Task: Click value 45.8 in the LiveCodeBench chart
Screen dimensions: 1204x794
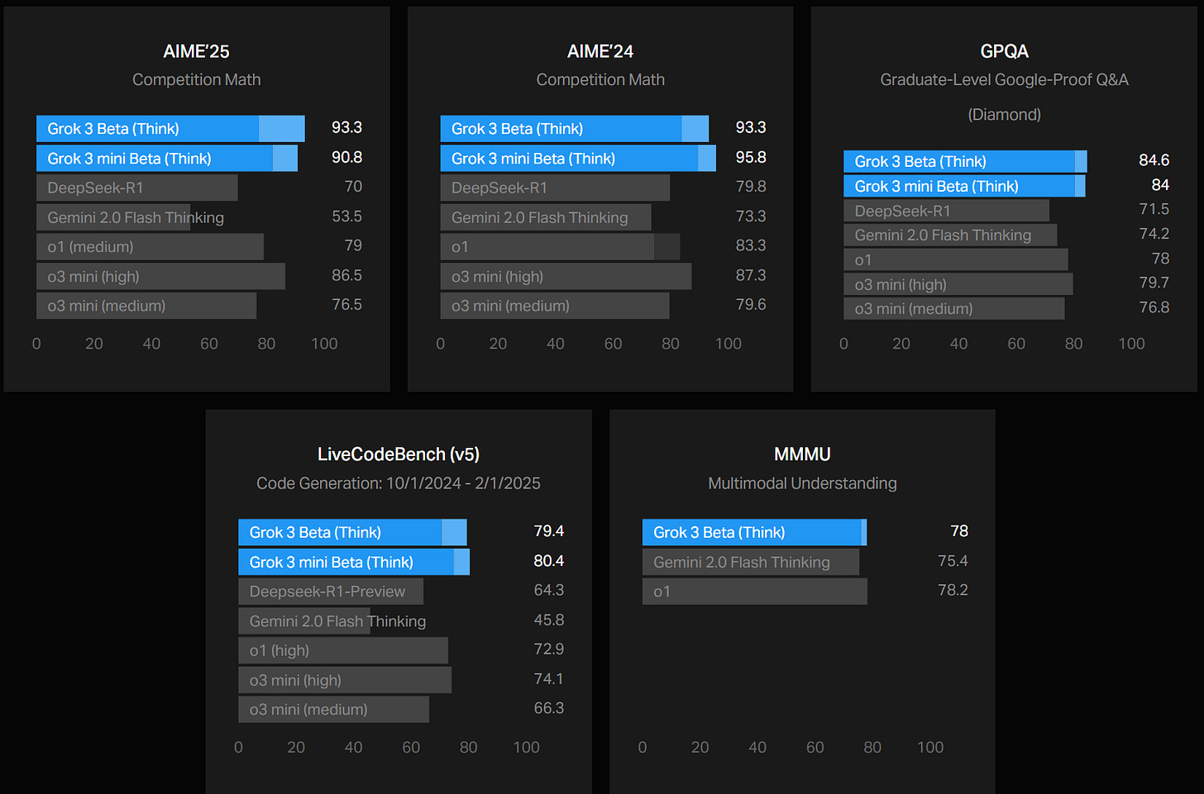Action: [548, 620]
